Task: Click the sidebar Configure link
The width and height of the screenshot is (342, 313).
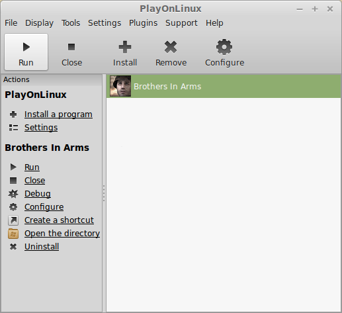Action: pos(44,207)
